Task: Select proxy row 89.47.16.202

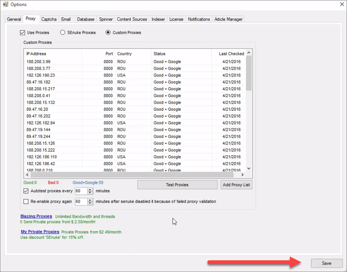Action: [135, 116]
